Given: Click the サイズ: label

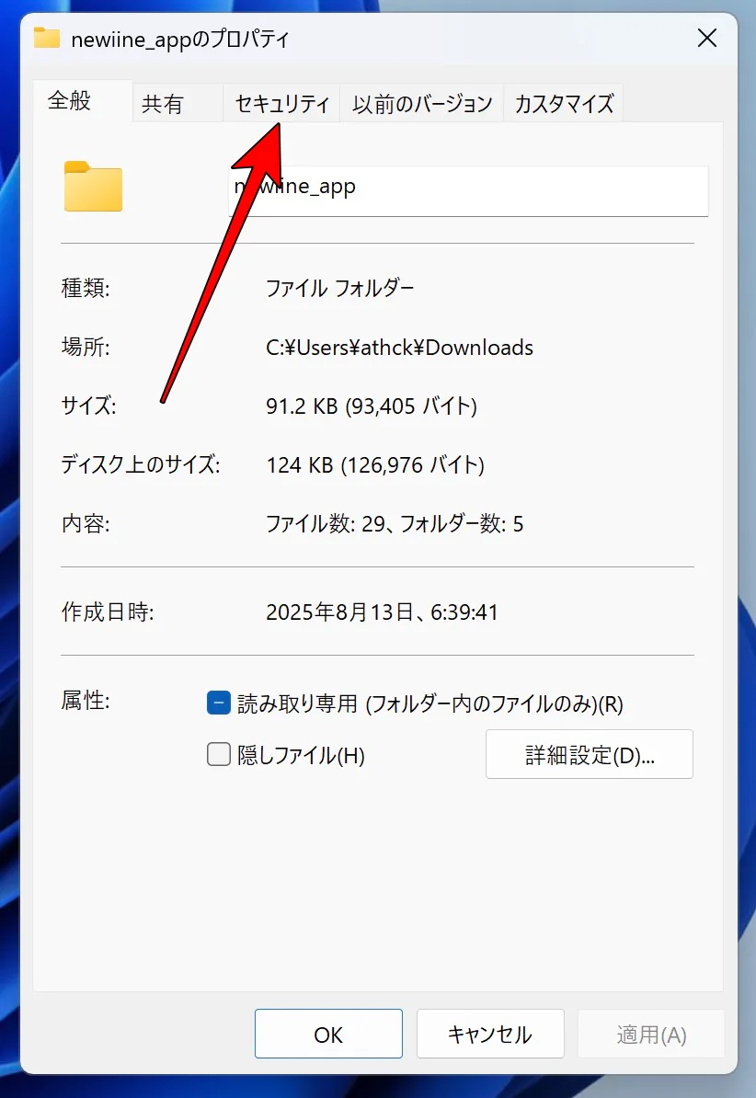Looking at the screenshot, I should (x=88, y=406).
